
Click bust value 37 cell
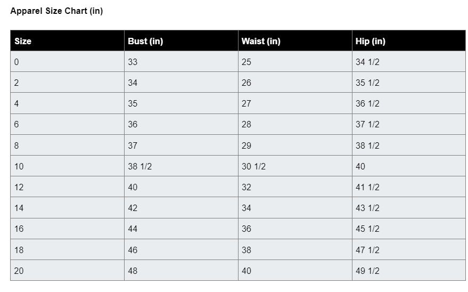pos(133,145)
